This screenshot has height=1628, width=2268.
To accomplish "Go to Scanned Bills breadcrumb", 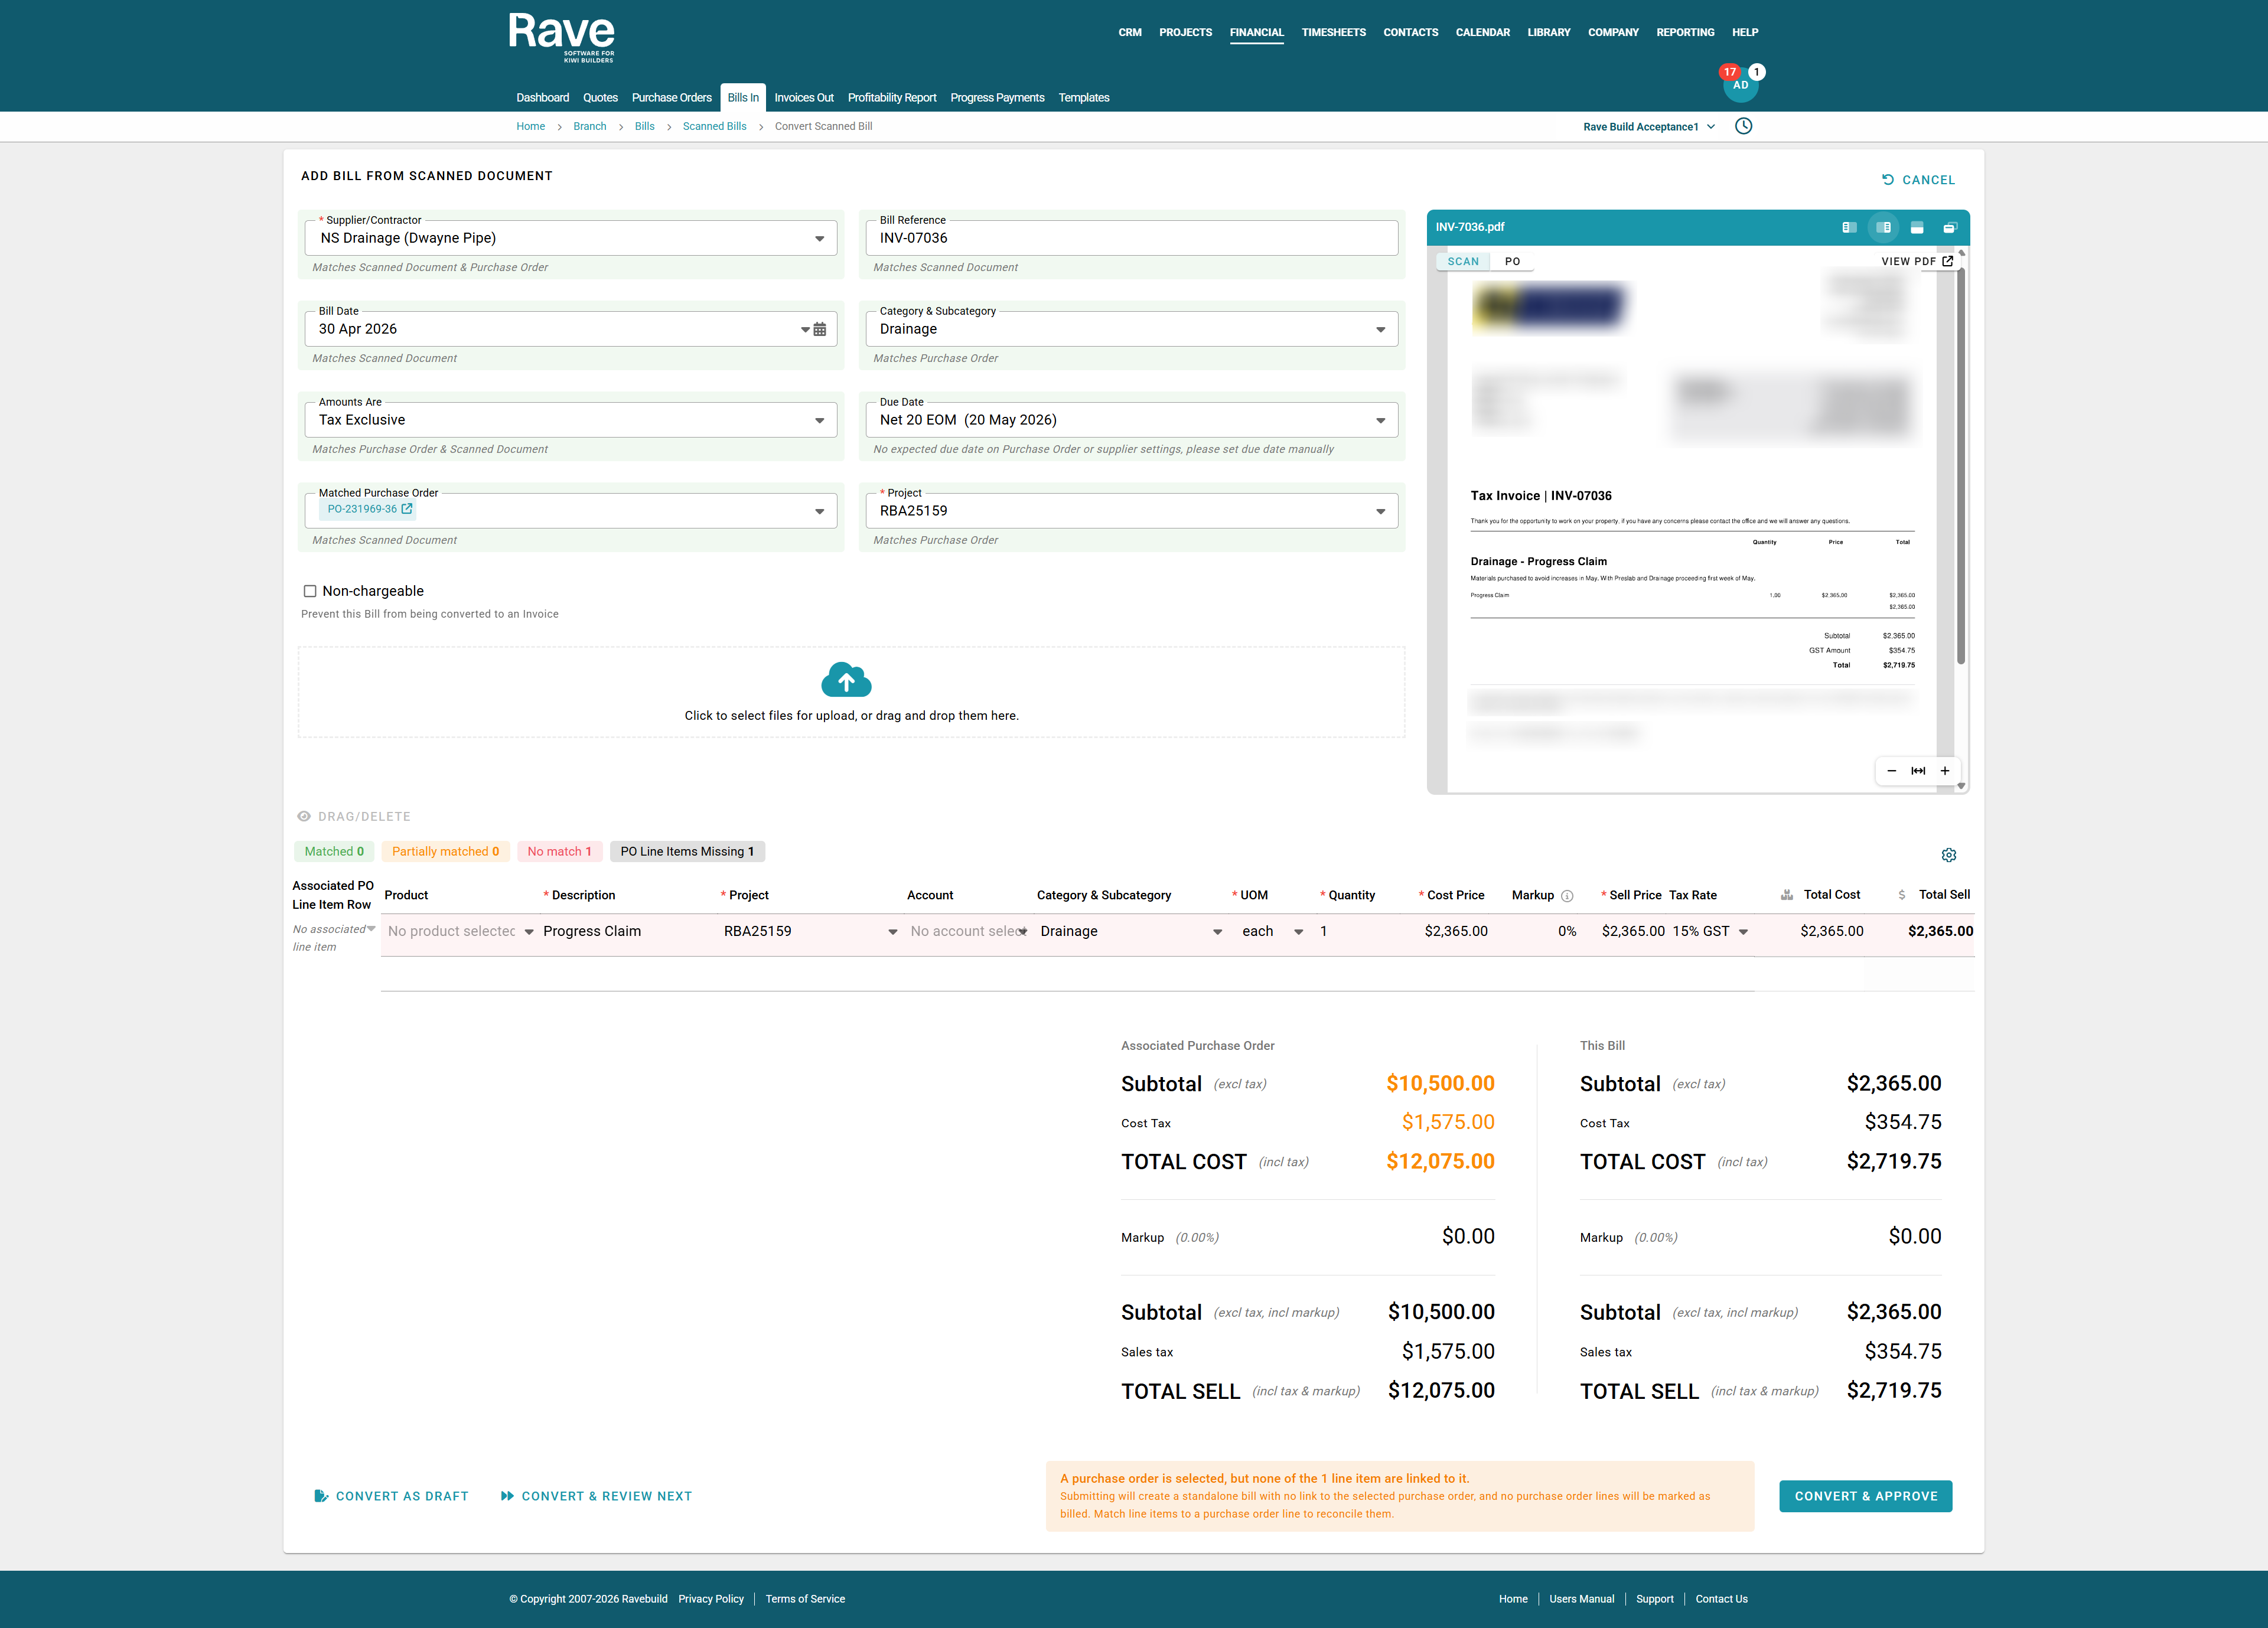I will click(714, 126).
